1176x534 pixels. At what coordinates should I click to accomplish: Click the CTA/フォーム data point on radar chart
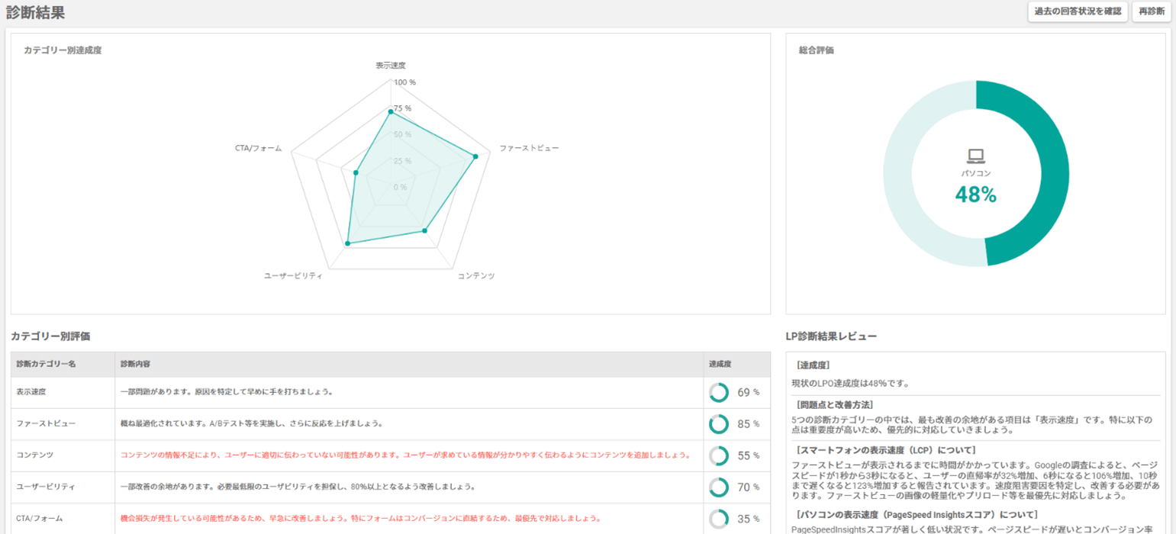coord(356,174)
